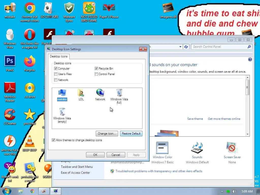This screenshot has height=195, width=260.
Task: Select the 'mistake' computer icon in dialog
Action: pyautogui.click(x=62, y=95)
